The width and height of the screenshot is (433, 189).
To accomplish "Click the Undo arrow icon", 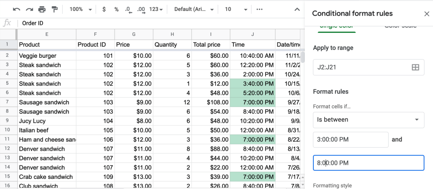I will pyautogui.click(x=16, y=9).
